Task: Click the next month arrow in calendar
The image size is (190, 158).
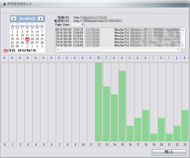Action: click(41, 19)
